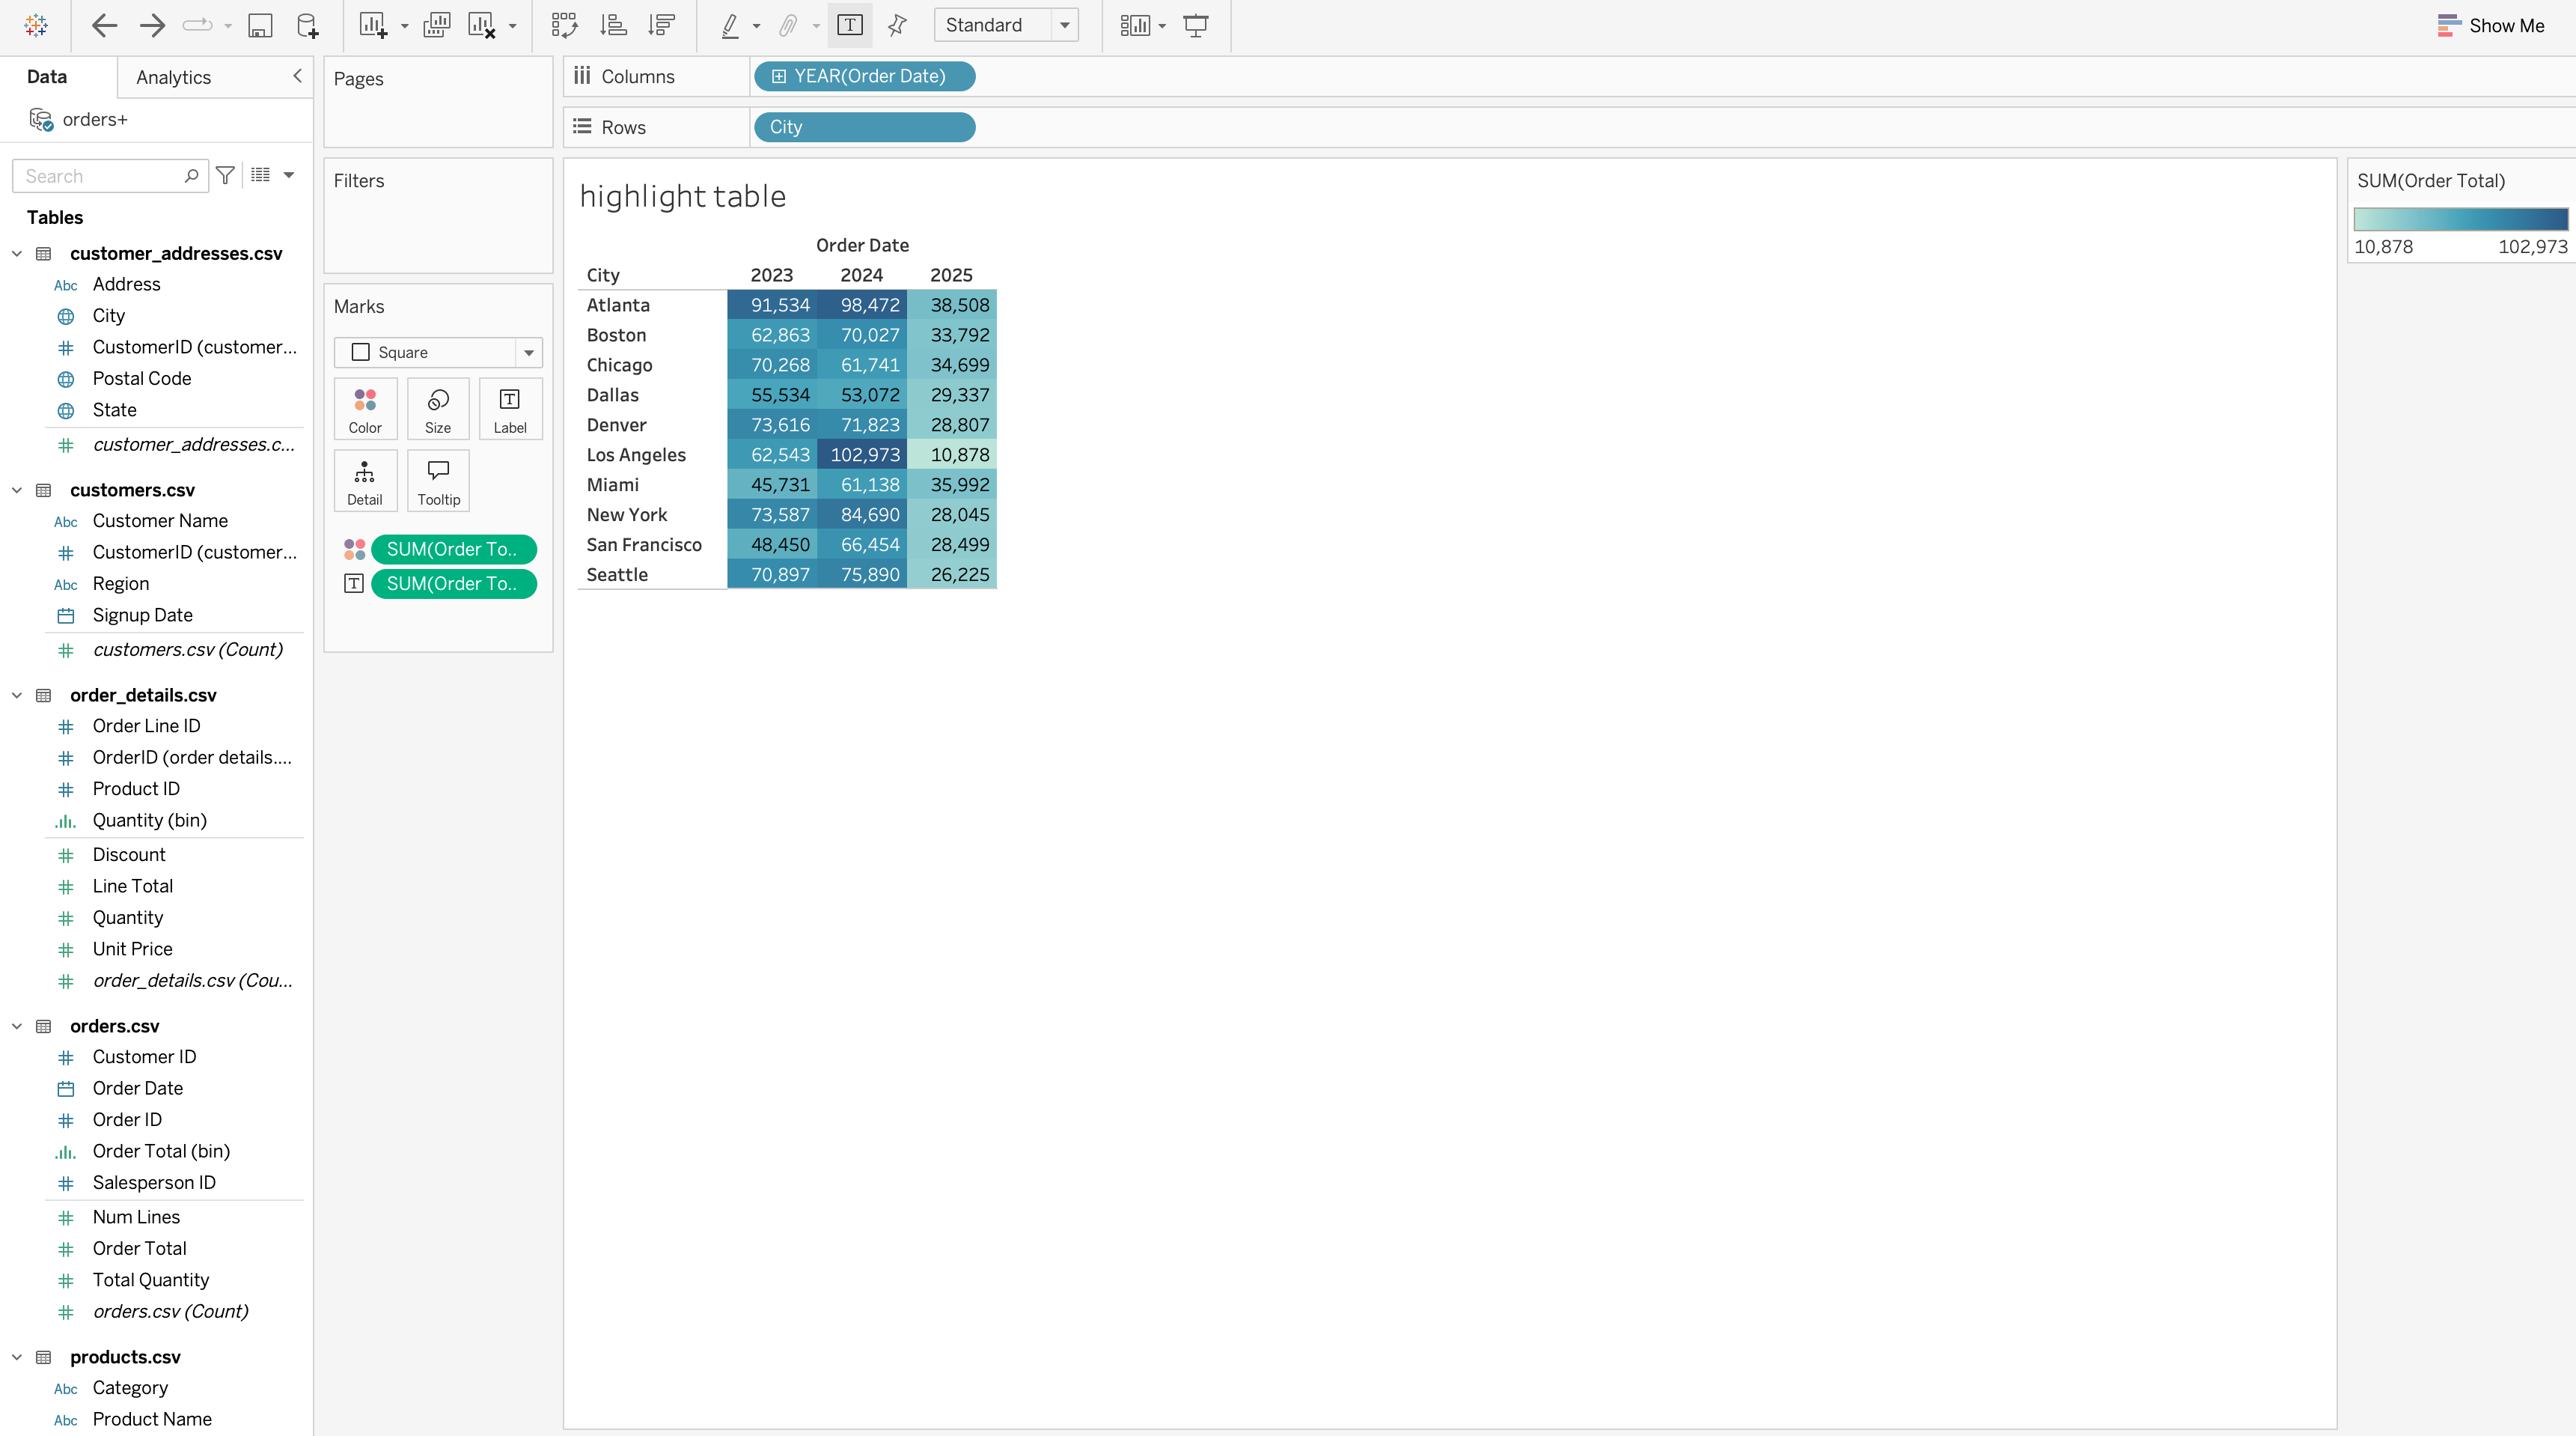The width and height of the screenshot is (2576, 1436).
Task: Click the SUM(Order Total) color gradient legend
Action: click(2460, 219)
